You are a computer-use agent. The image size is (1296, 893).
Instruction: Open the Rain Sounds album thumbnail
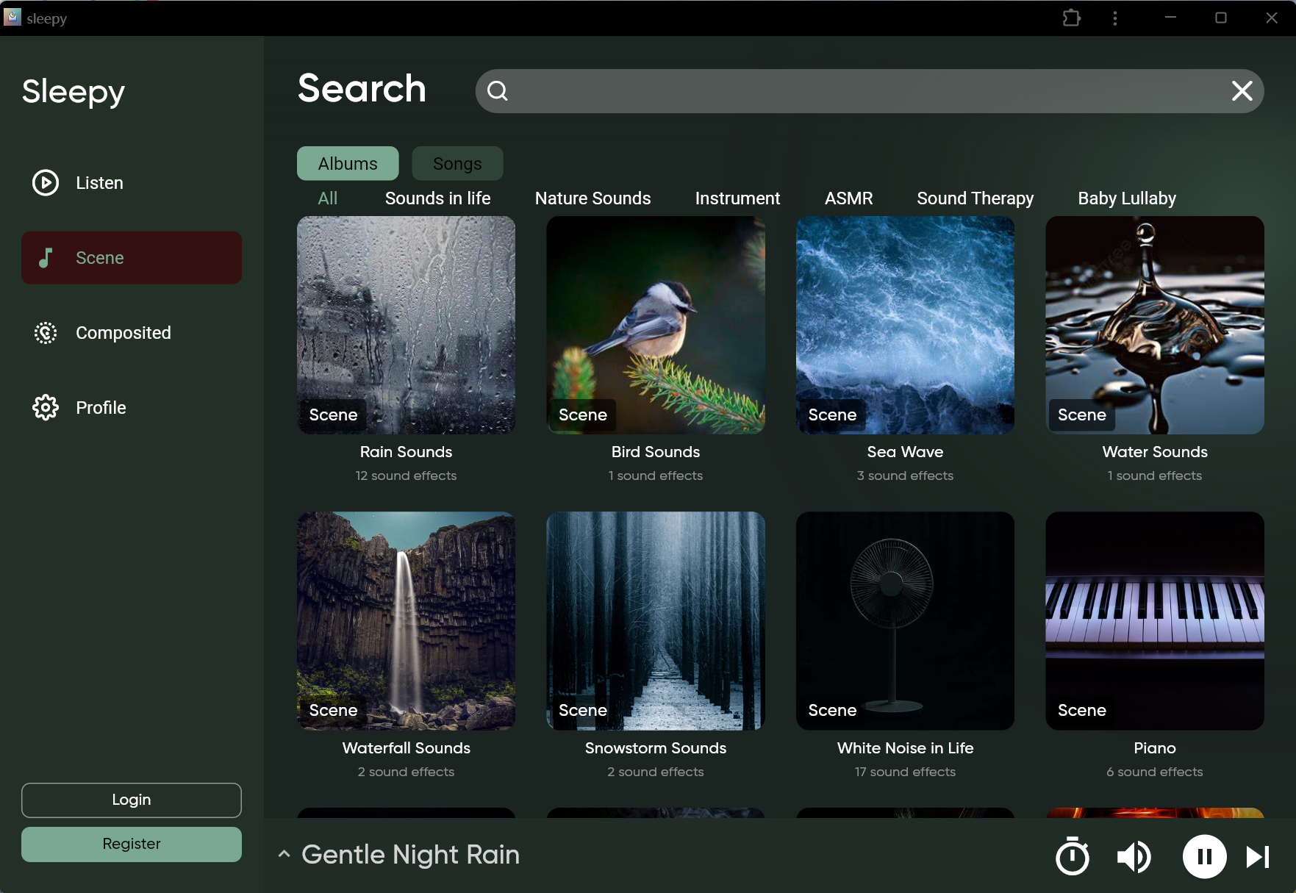pos(406,325)
